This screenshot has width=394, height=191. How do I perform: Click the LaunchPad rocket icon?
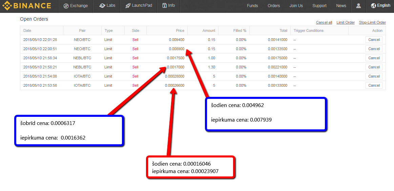click(128, 5)
